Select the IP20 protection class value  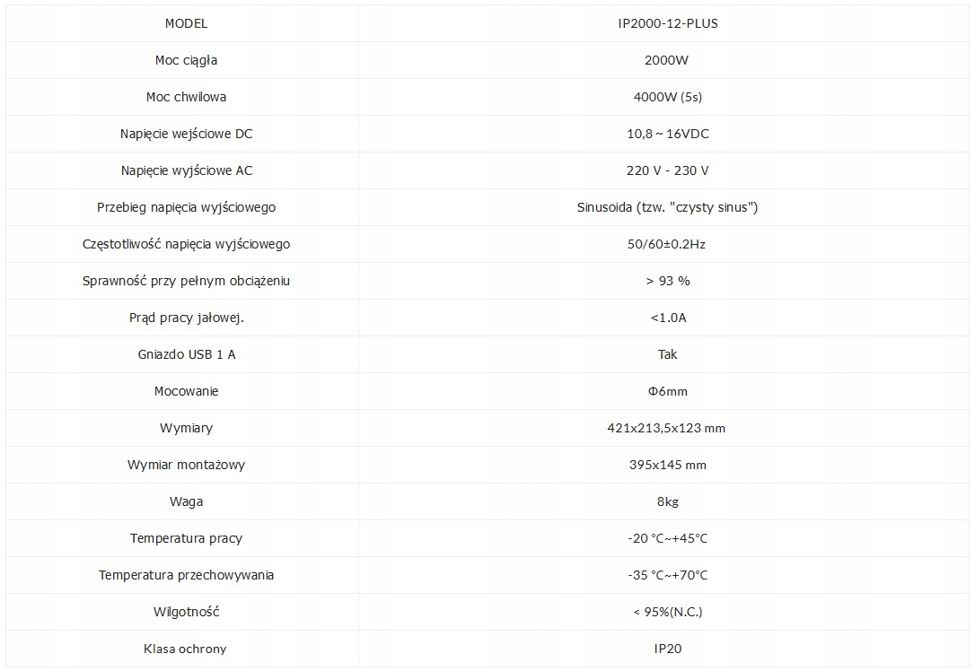pyautogui.click(x=667, y=649)
